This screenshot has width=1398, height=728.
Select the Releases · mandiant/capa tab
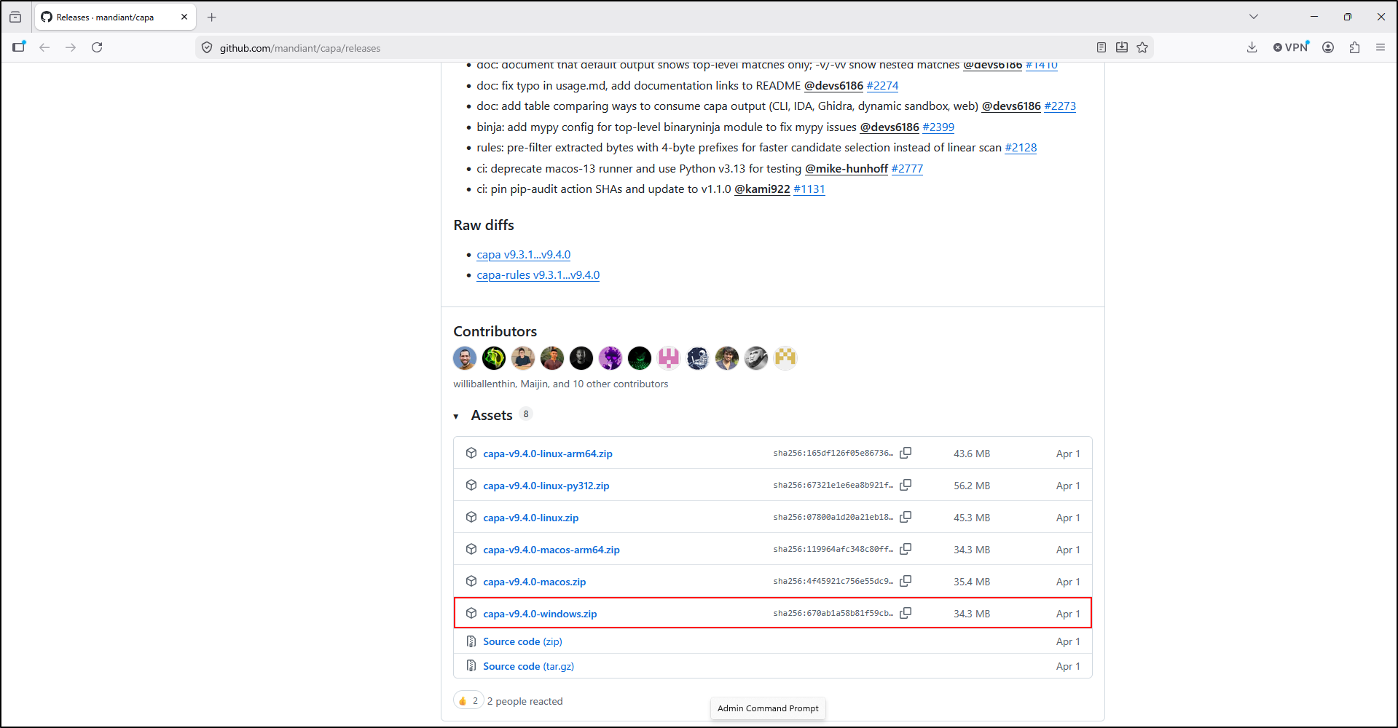(x=115, y=17)
